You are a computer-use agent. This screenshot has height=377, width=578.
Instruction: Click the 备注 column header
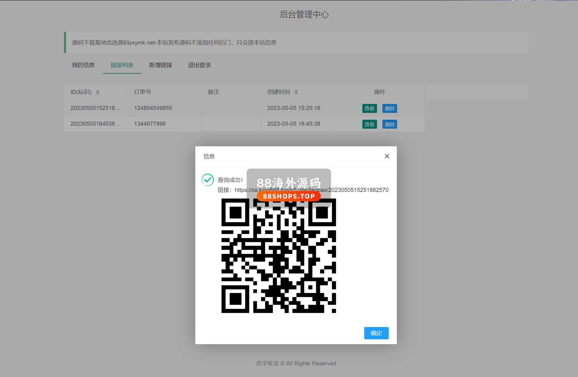[213, 92]
